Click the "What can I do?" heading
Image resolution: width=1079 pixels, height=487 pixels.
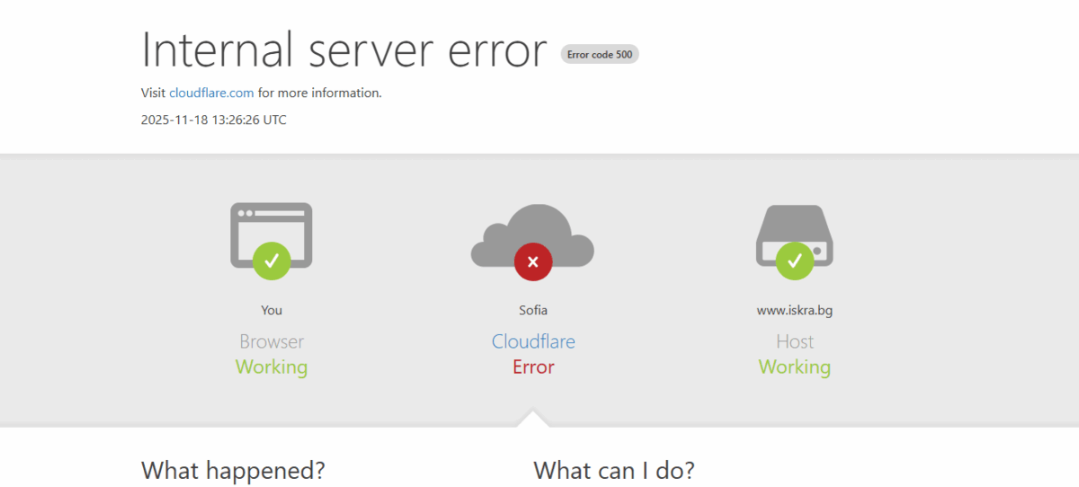(614, 470)
